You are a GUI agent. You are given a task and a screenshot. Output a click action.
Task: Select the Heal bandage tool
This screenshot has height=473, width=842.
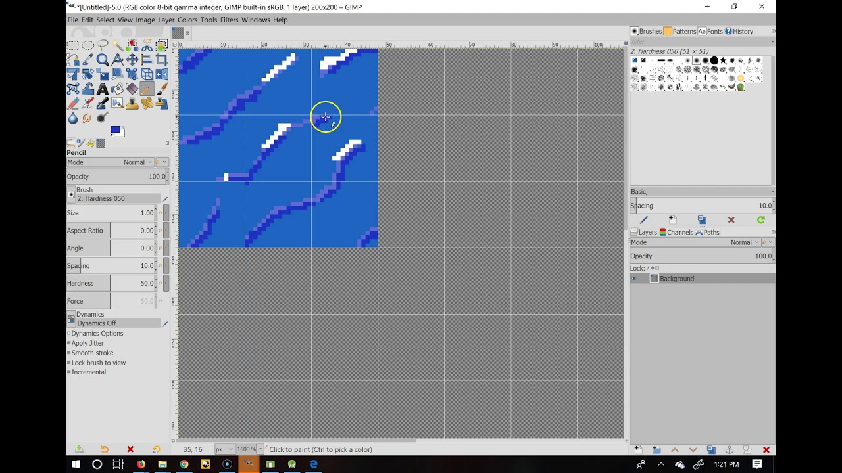click(x=147, y=103)
